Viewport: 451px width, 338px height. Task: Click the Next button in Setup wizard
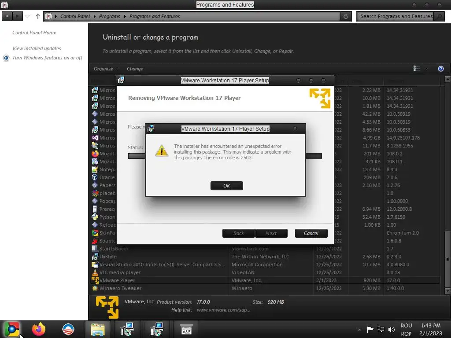[271, 233]
